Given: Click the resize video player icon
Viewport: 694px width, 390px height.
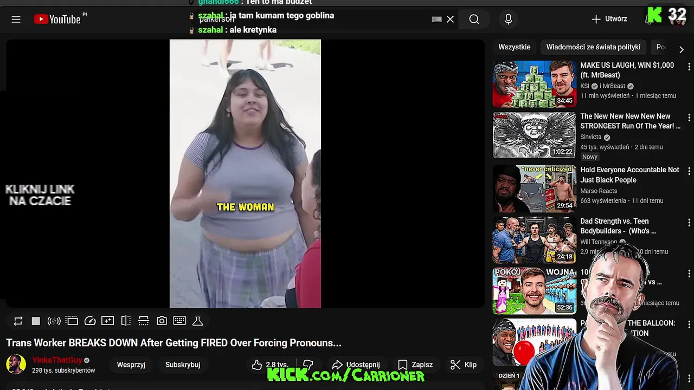Looking at the screenshot, I should 144,321.
